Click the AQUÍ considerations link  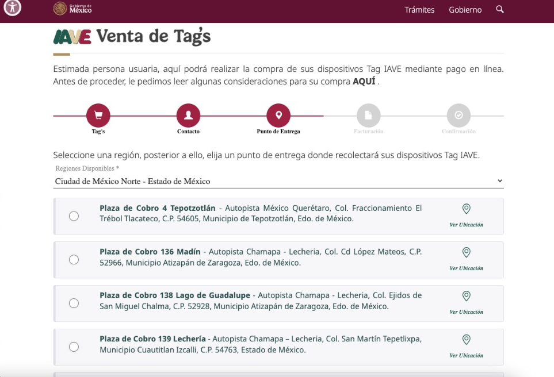[x=364, y=82]
